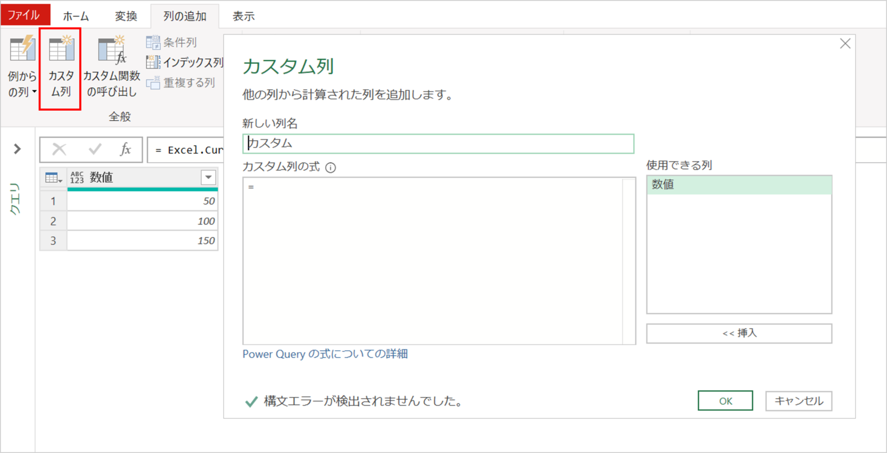
Task: Select the 数値 column header
Action: pos(142,177)
